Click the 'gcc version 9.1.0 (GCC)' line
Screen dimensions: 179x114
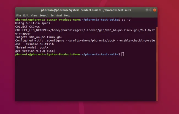(x=35, y=51)
